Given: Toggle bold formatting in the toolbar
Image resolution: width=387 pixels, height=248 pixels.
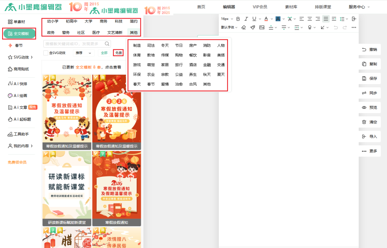Looking at the screenshot, I should 238,19.
